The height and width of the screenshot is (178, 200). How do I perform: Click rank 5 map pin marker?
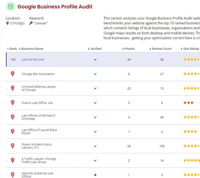[12, 131]
